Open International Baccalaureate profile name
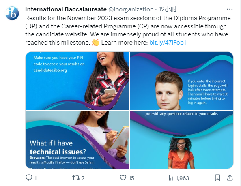The width and height of the screenshot is (241, 186). click(x=66, y=9)
